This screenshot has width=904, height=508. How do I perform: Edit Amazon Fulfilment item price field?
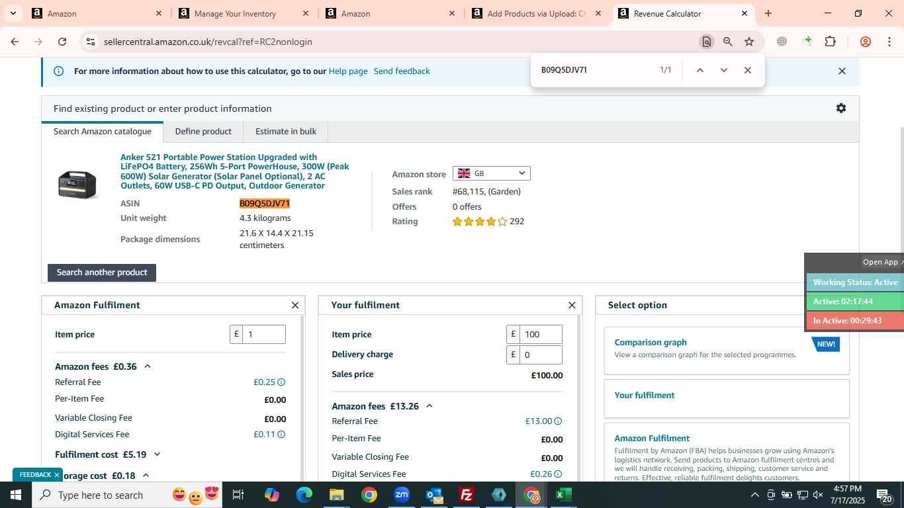pos(264,334)
